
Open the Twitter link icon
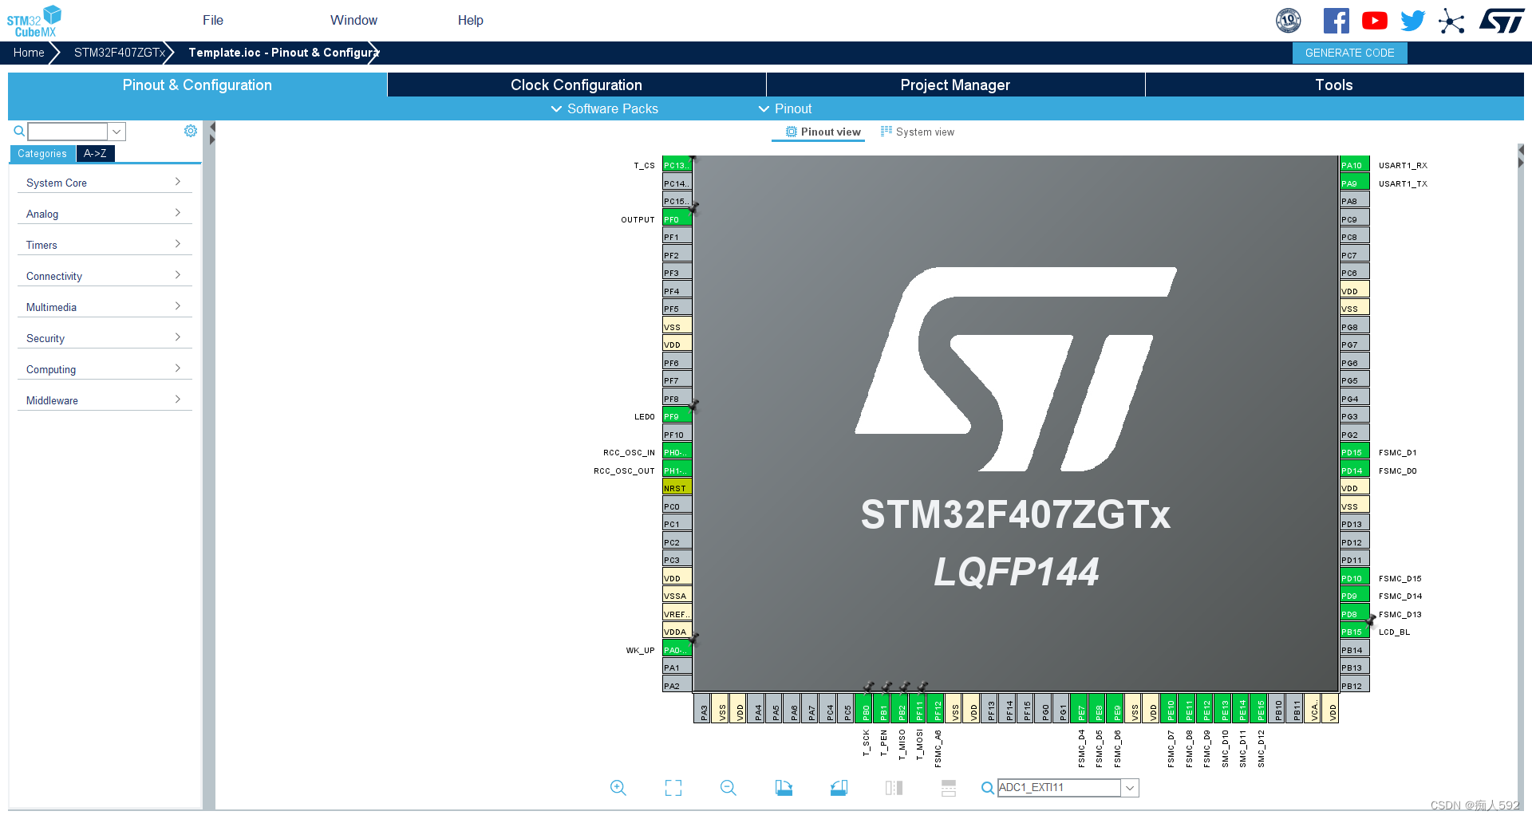pyautogui.click(x=1412, y=21)
